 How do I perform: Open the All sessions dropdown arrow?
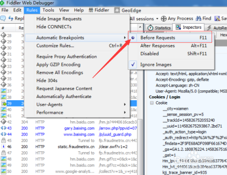[x=157, y=19]
